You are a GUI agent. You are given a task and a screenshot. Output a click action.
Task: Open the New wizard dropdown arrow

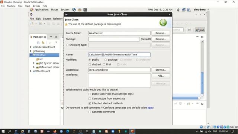36,24
